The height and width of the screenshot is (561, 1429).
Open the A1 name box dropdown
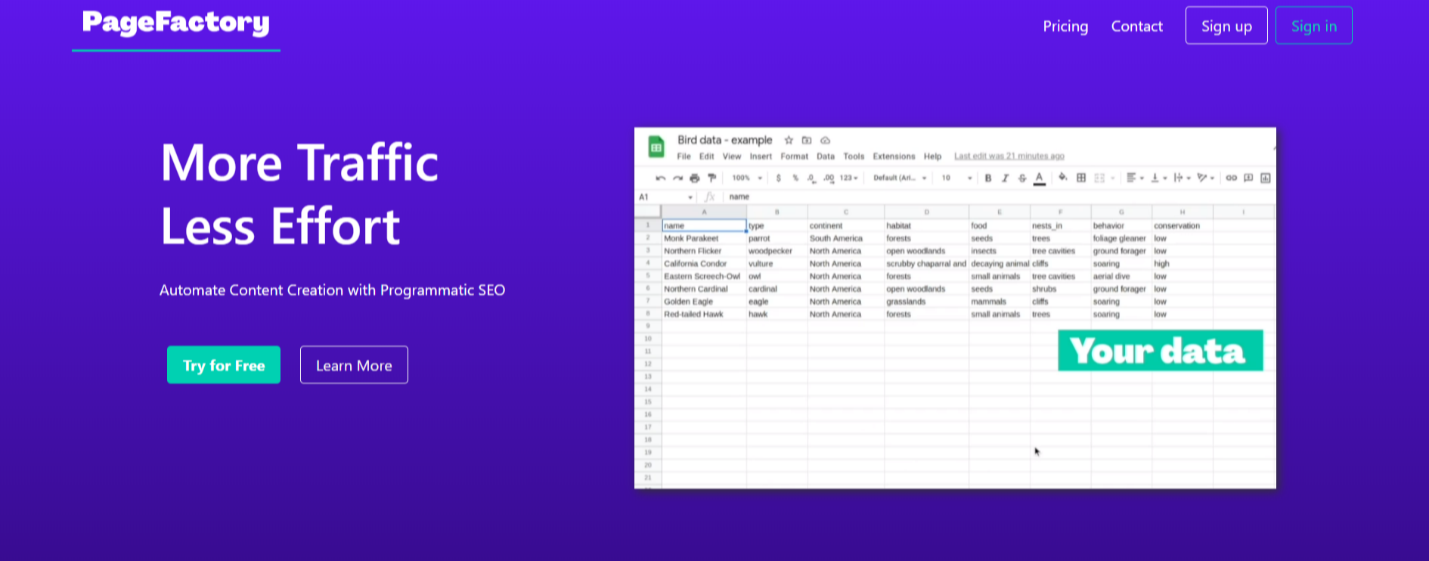point(690,197)
